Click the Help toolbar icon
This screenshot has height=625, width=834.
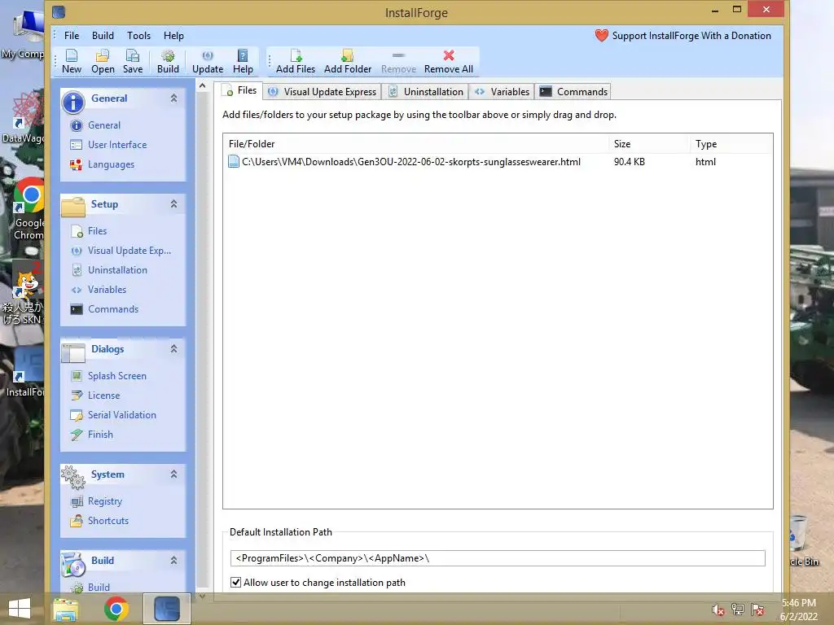pos(243,62)
